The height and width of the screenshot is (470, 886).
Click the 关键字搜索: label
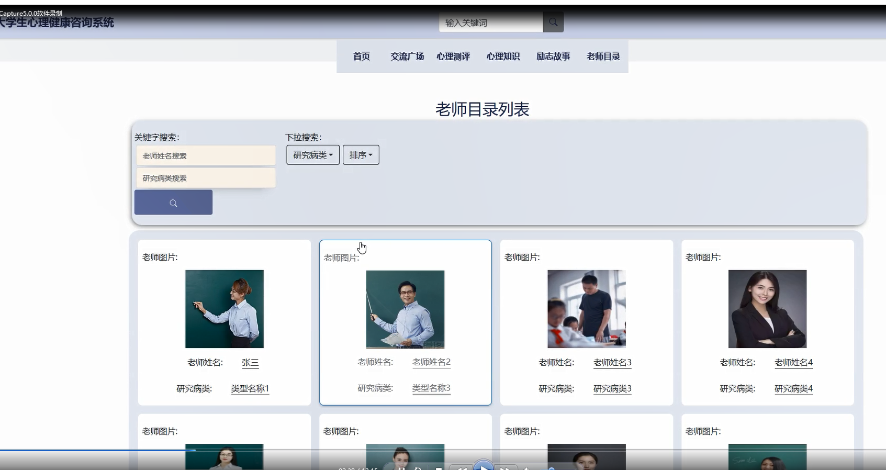(157, 137)
